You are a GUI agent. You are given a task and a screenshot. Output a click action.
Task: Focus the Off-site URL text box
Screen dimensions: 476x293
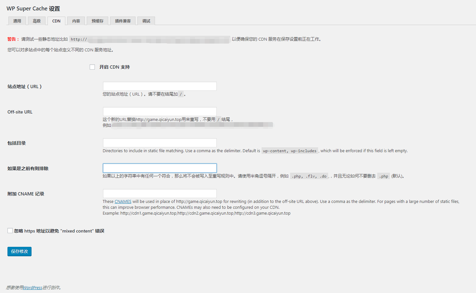tap(160, 112)
